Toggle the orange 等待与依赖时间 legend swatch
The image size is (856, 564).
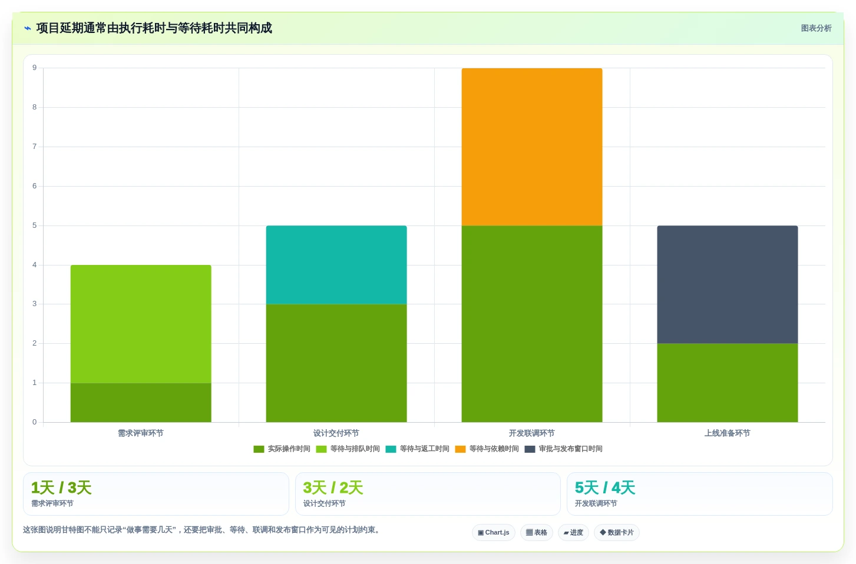pos(460,449)
